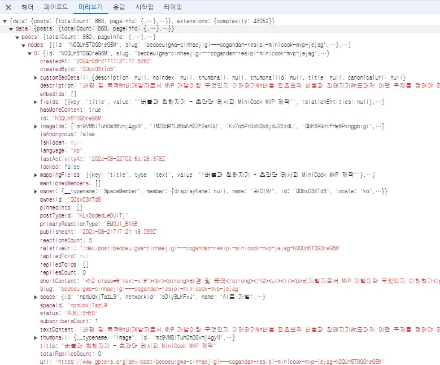The width and height of the screenshot is (440, 365).
Task: Click the primaryReactionType EMOJI_BASE row
Action: click(x=90, y=224)
